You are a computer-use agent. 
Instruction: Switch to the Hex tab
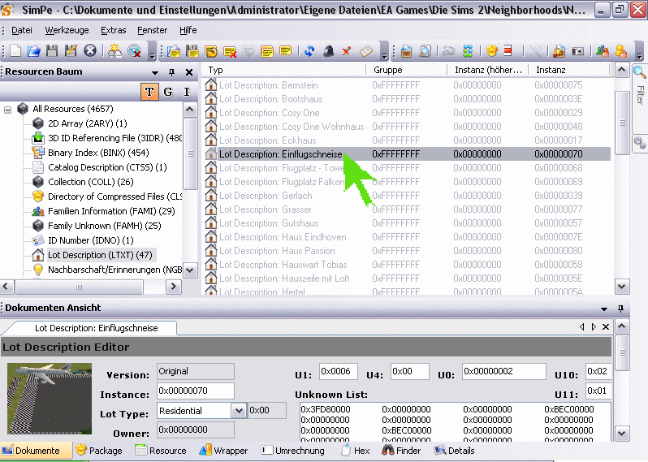[356, 451]
